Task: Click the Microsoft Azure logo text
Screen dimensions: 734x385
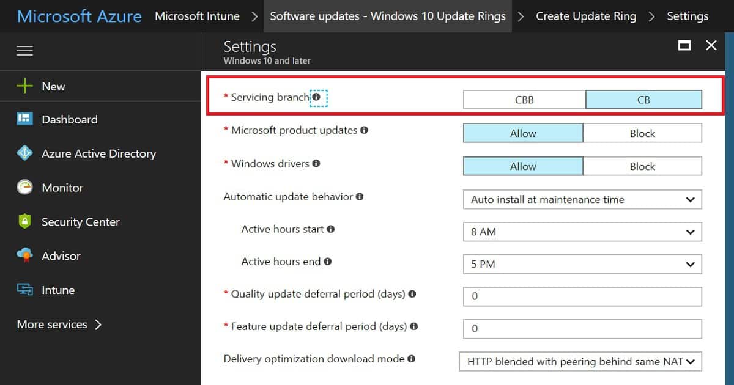Action: (80, 16)
